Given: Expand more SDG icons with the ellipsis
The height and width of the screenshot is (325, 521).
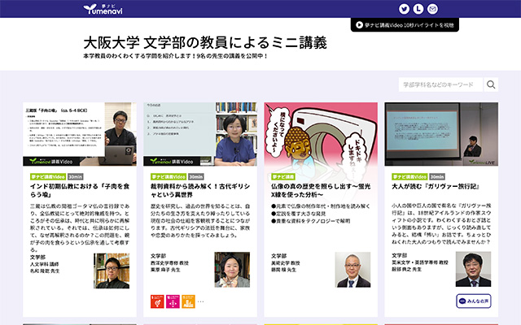Looking at the screenshot, I should pyautogui.click(x=201, y=301).
